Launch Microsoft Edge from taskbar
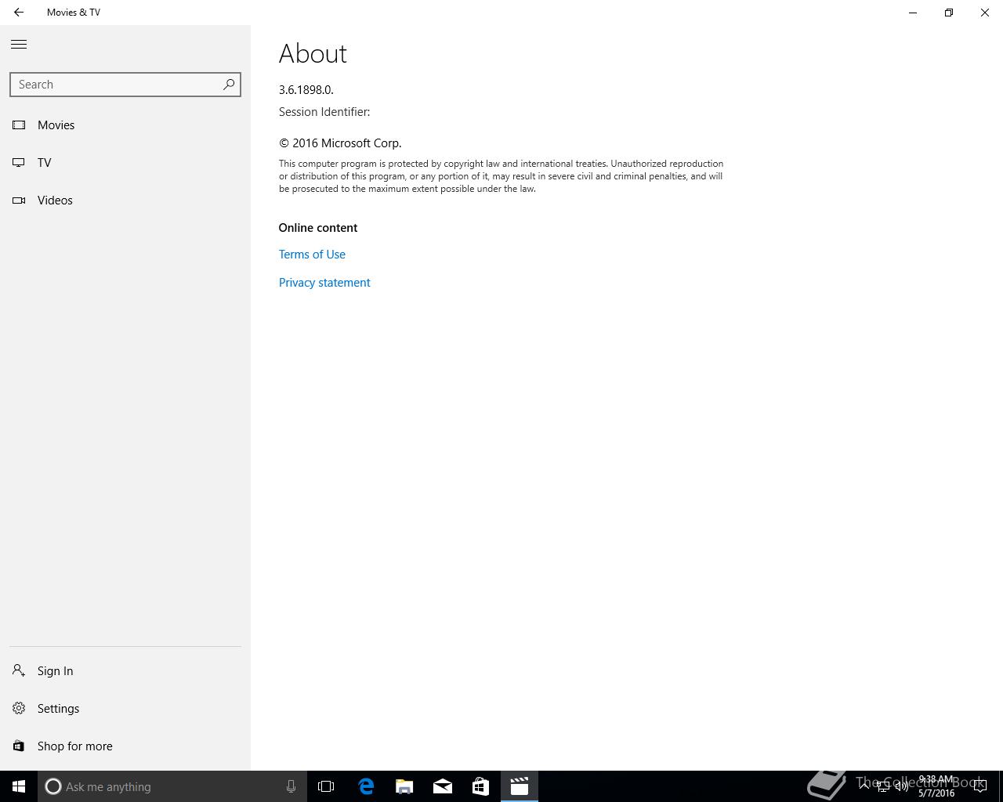 pyautogui.click(x=366, y=786)
